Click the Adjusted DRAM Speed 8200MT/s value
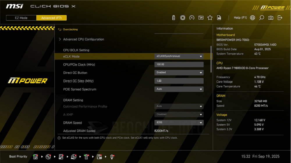The image size is (291, 163). 161,131
